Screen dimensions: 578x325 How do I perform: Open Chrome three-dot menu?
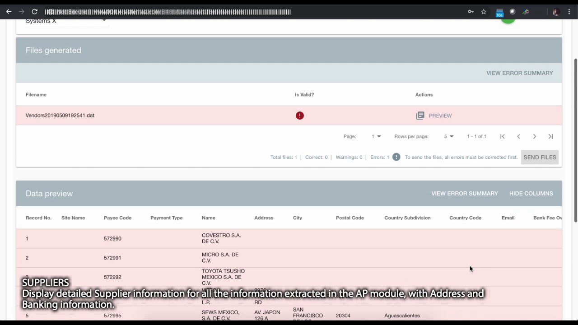pos(569,12)
